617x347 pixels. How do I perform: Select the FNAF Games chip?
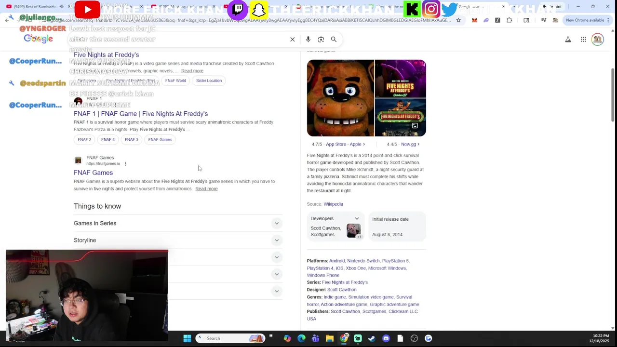[160, 140]
